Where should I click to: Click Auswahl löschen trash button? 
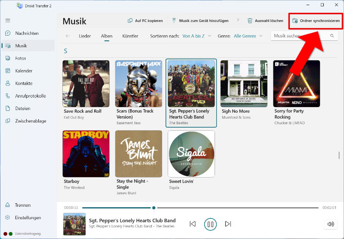[265, 21]
